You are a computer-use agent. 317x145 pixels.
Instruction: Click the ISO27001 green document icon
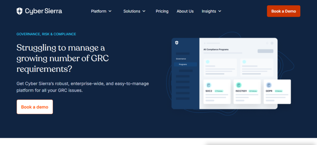pos(239,85)
